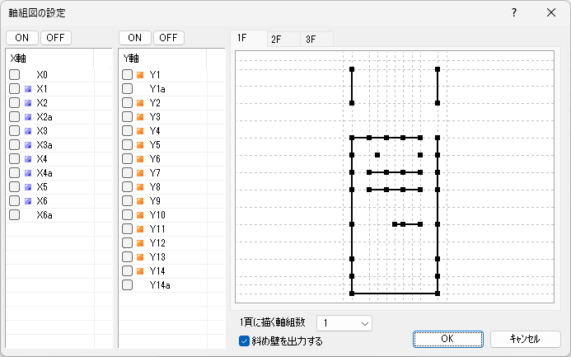Click the blue axis icon beside X6
571x357 pixels.
point(28,201)
